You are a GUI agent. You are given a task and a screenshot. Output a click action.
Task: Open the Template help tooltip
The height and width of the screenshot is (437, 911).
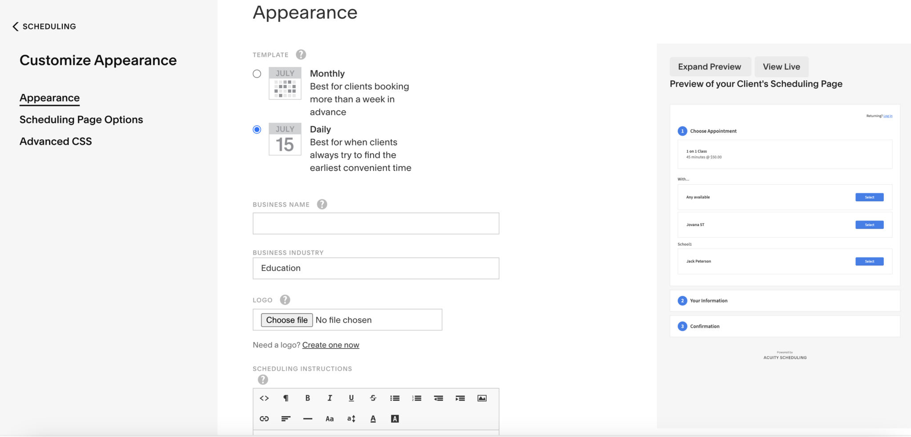click(301, 54)
